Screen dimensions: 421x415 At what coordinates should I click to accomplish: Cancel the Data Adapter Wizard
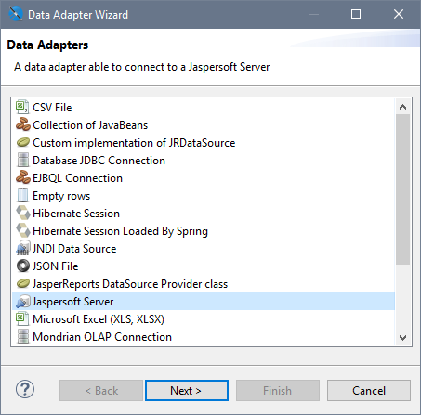(369, 391)
